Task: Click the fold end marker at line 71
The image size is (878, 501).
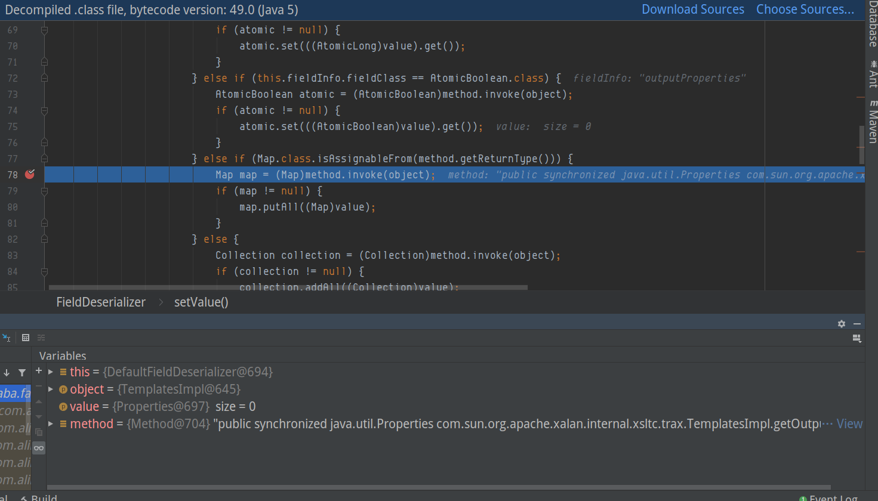Action: point(44,62)
